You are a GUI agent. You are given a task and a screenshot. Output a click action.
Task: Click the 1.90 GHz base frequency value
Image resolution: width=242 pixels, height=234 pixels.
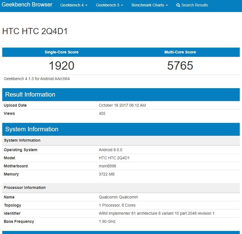[x=107, y=222]
